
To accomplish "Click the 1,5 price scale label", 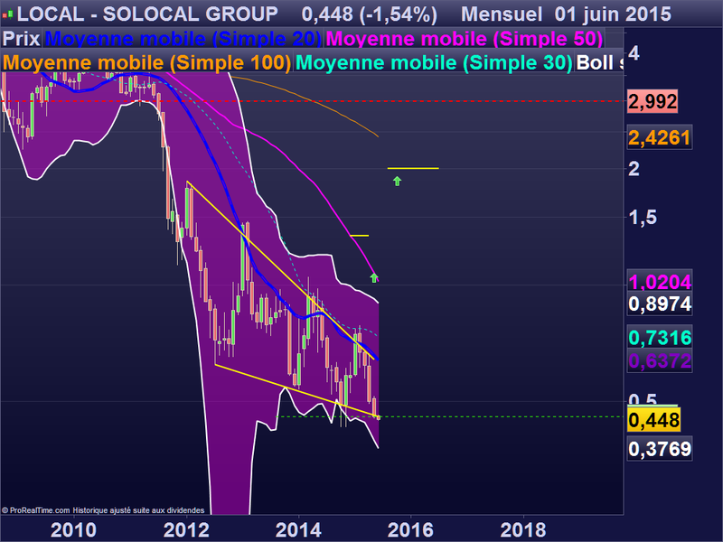I will [x=643, y=217].
